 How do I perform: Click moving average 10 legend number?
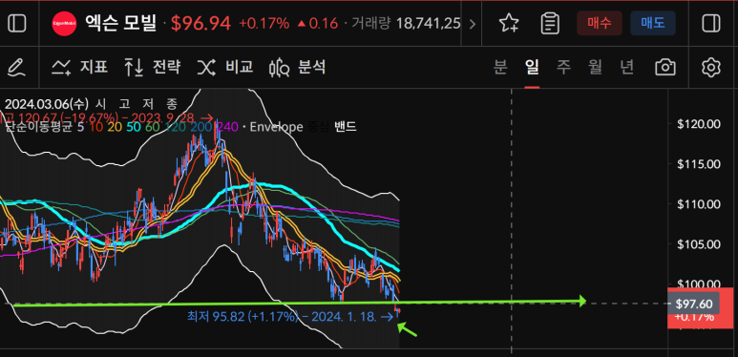tap(96, 127)
